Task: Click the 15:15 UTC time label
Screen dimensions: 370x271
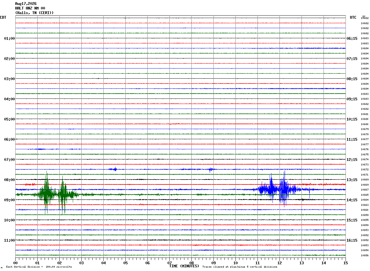Action: point(352,220)
